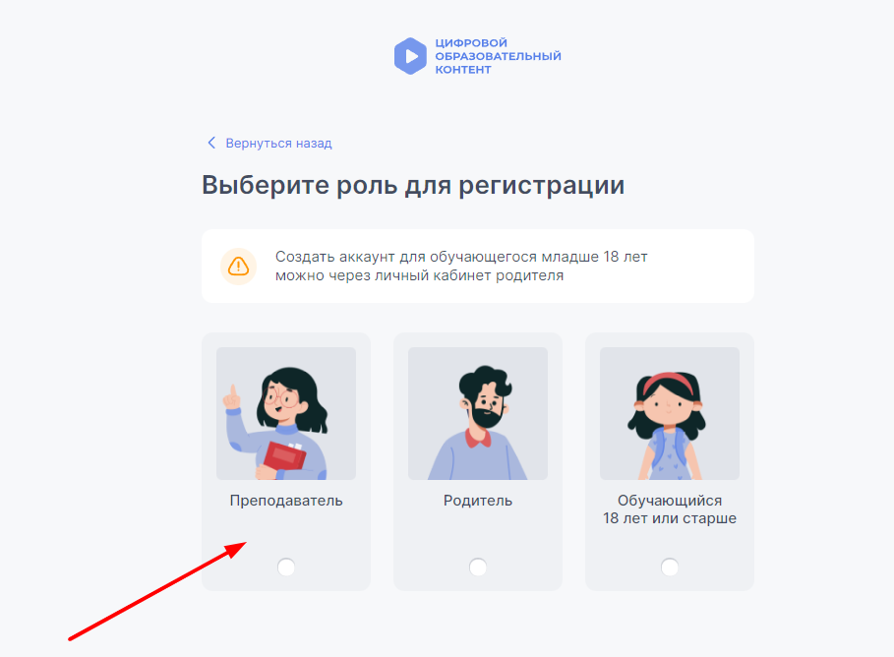This screenshot has height=657, width=894.
Task: Click the word КОНТЕНТ in the logo
Action: click(x=463, y=70)
